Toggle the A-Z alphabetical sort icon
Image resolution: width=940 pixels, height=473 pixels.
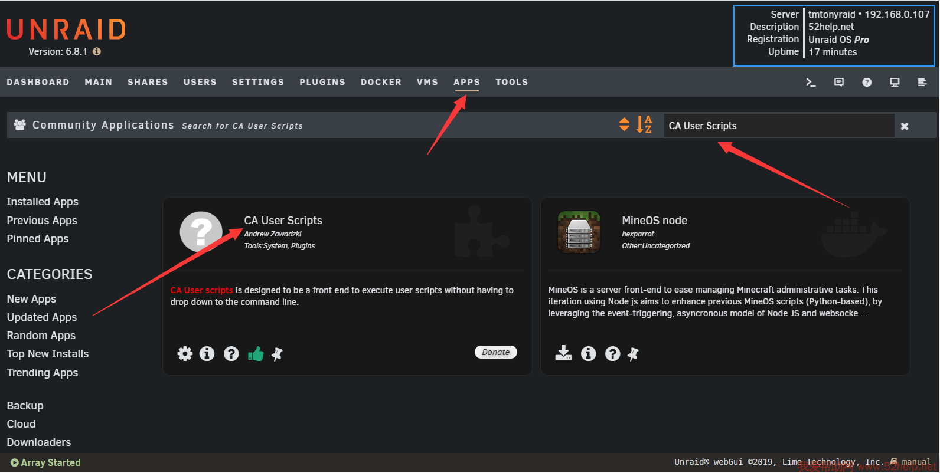point(644,124)
